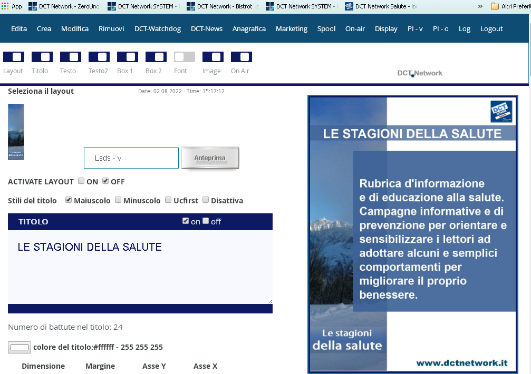Open the DCT-Watchdog menu
Screen dimensions: 531x374
pos(158,29)
